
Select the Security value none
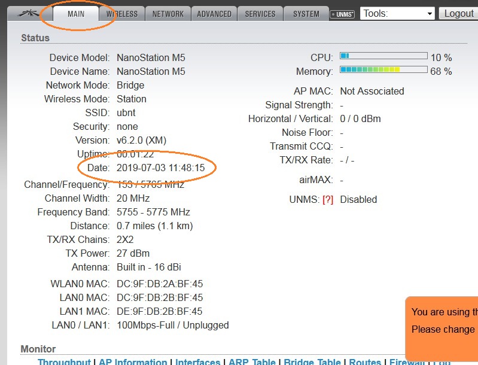pyautogui.click(x=127, y=126)
